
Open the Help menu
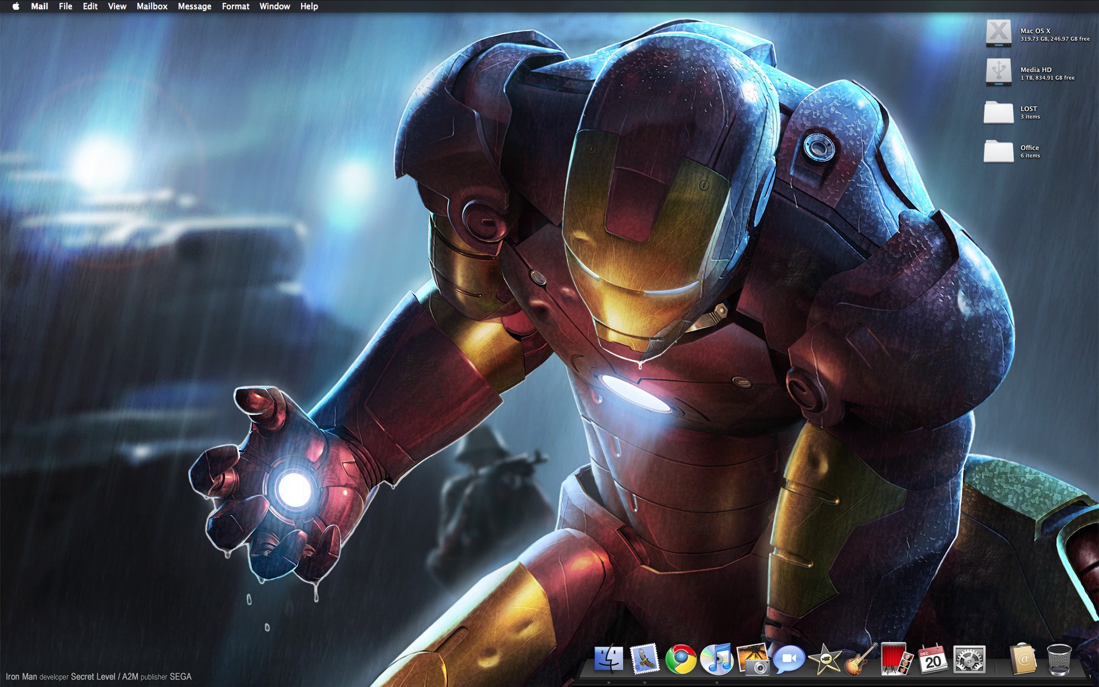[x=309, y=6]
